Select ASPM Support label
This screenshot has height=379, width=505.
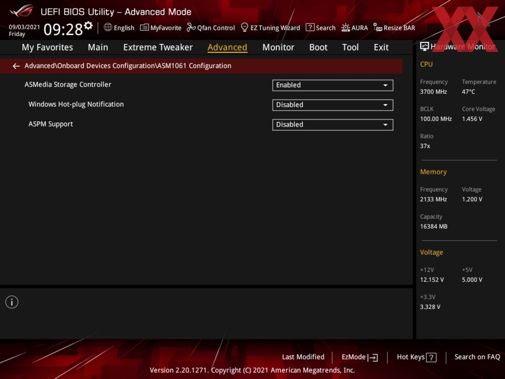point(51,124)
